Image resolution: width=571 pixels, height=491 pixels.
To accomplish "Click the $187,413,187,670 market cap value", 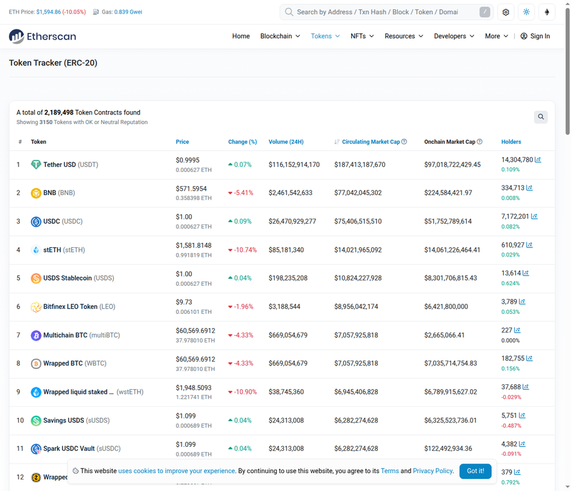I will [x=360, y=164].
